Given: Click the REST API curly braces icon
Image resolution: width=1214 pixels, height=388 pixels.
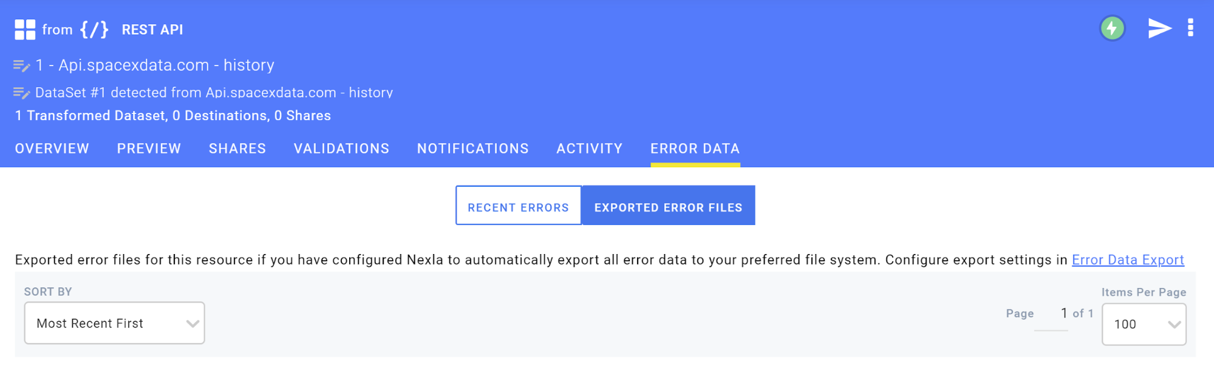Looking at the screenshot, I should (x=94, y=29).
